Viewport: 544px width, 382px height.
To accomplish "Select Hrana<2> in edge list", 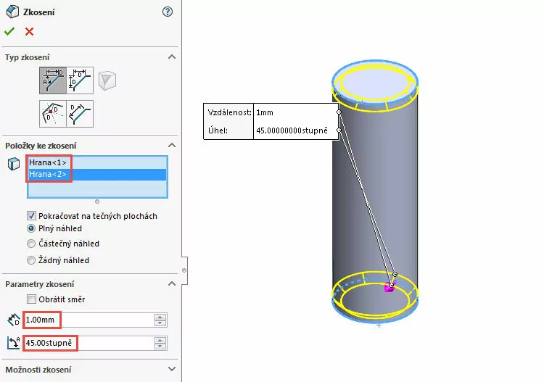I will 97,174.
